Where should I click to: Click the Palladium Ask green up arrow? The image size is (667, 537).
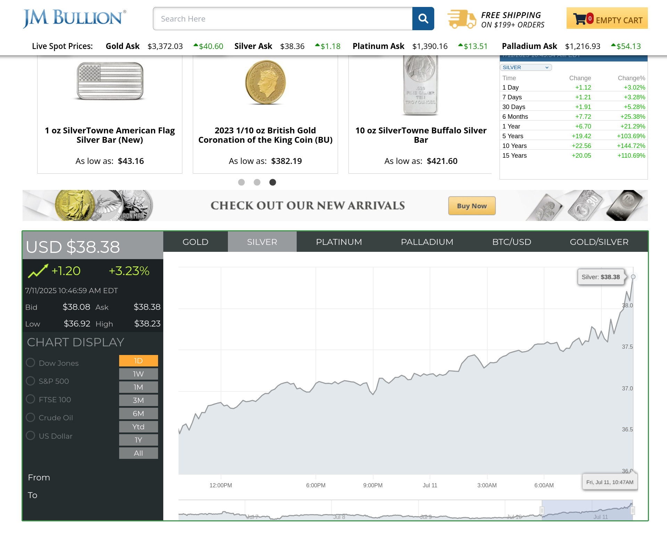click(x=614, y=45)
